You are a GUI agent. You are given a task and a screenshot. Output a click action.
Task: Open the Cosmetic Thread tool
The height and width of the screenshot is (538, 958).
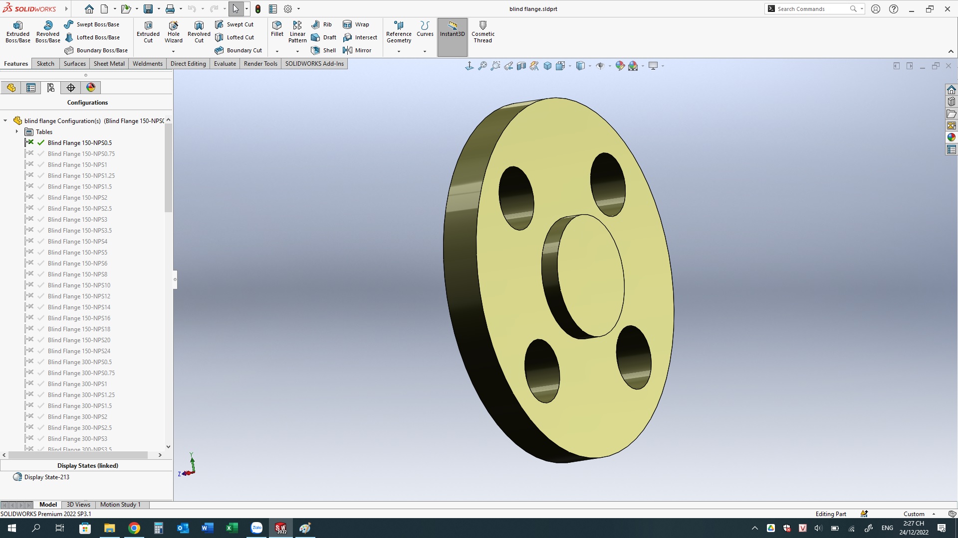(x=482, y=32)
